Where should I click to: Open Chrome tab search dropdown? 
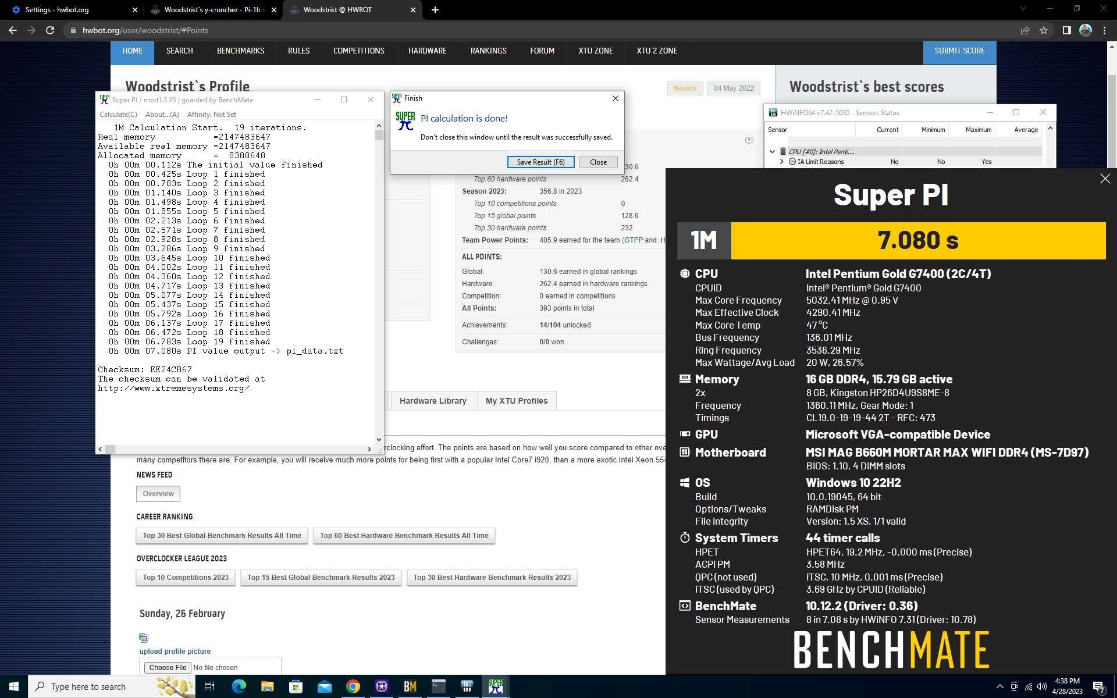tap(1023, 9)
